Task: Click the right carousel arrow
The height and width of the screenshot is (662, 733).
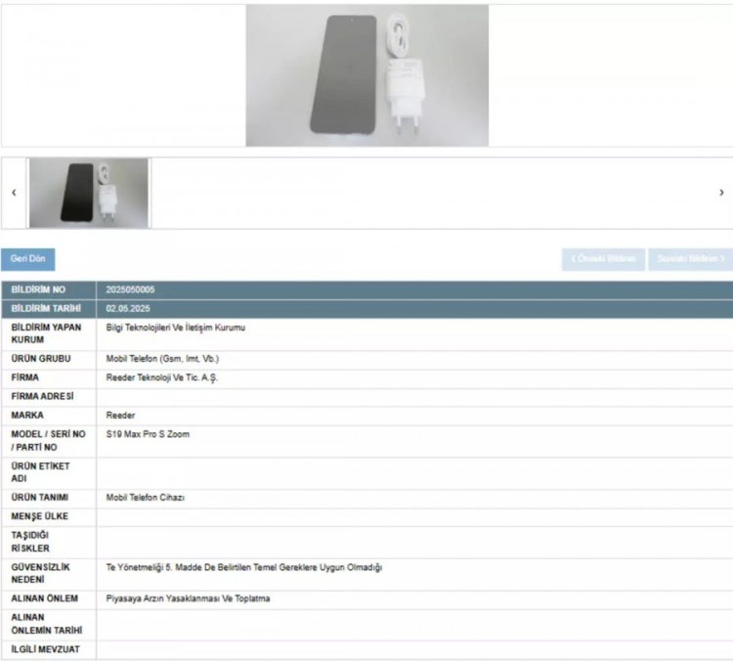Action: (721, 193)
